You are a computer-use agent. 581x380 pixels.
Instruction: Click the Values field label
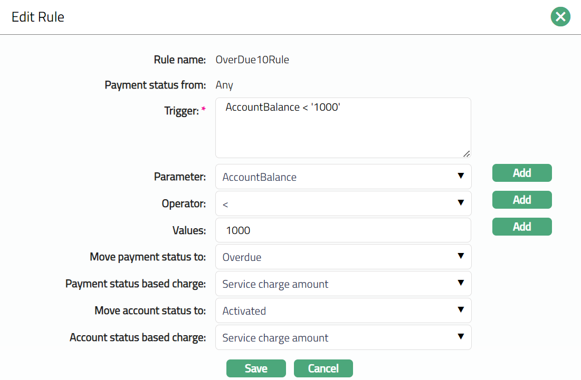[189, 230]
